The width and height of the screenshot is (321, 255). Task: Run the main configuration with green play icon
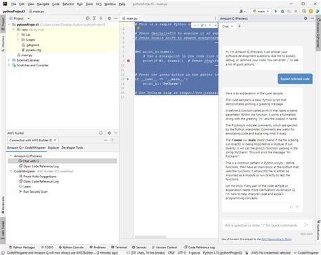tap(276, 11)
